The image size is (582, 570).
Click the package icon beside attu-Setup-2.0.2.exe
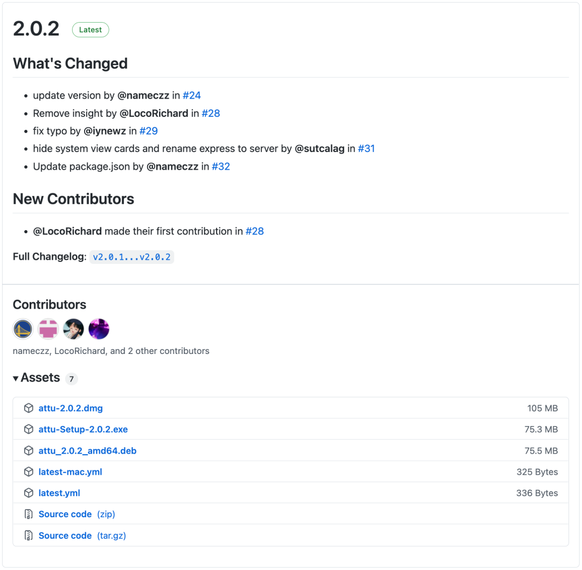click(x=29, y=429)
